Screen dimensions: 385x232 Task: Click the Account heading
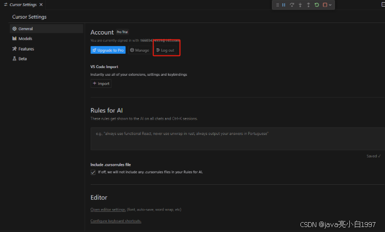(x=102, y=32)
